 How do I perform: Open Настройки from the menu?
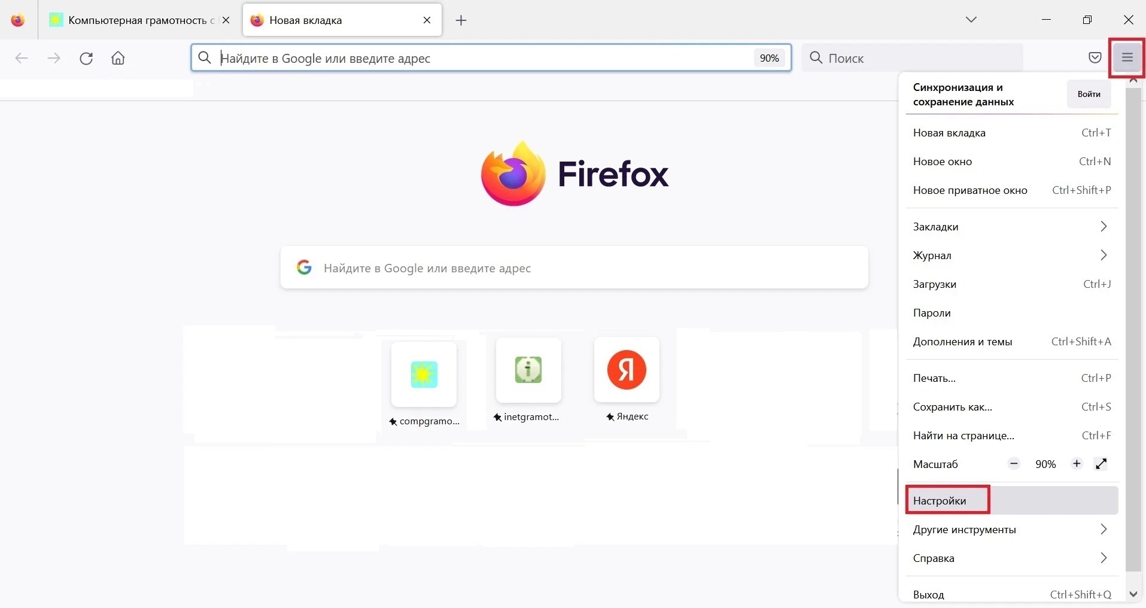(x=1012, y=500)
